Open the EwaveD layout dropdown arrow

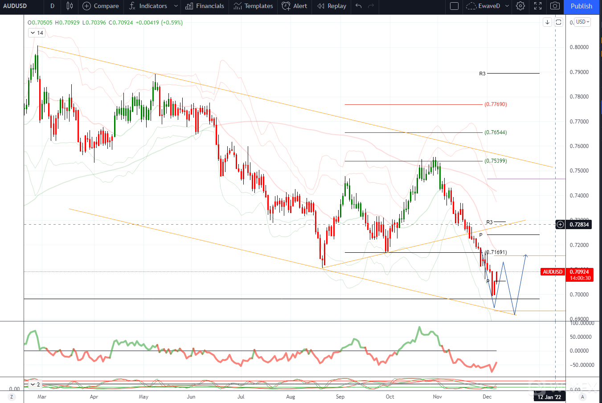point(507,6)
